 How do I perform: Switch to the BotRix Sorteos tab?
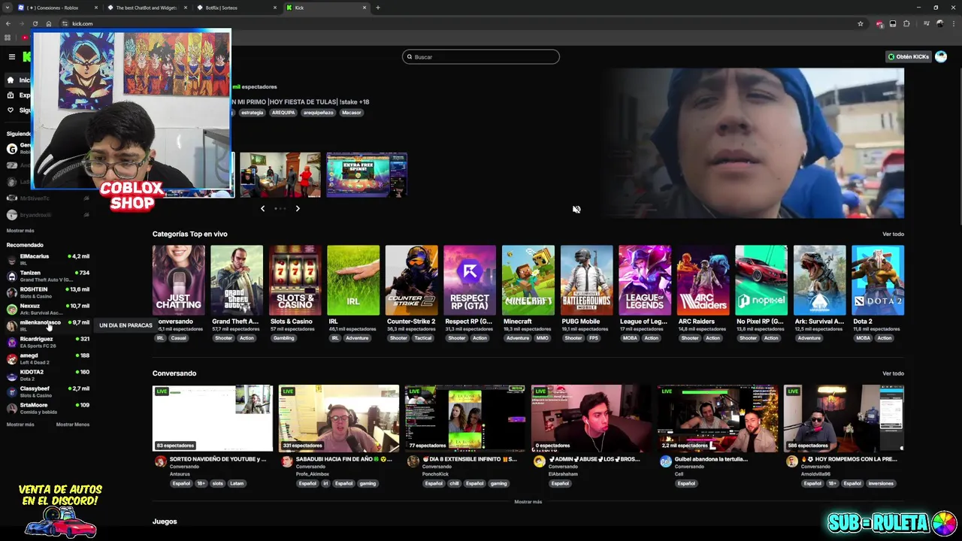click(x=237, y=8)
